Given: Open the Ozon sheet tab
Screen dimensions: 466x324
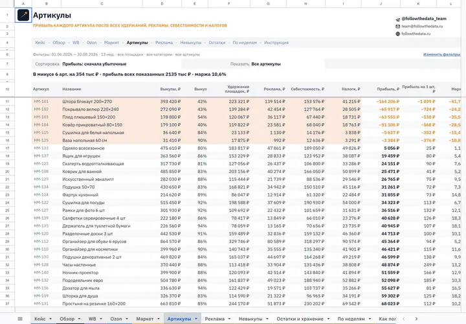Looking at the screenshot, I should [x=116, y=319].
